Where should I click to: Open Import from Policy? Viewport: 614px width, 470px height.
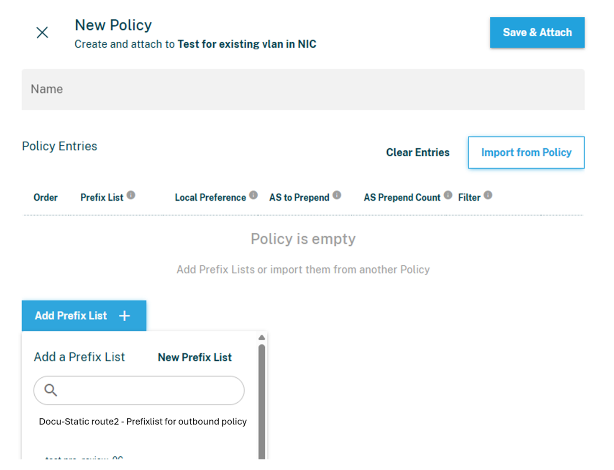pyautogui.click(x=526, y=152)
